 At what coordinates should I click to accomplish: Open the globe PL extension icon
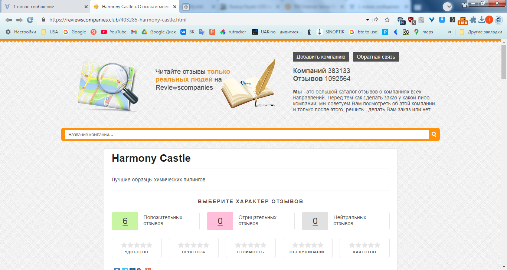coord(401,20)
